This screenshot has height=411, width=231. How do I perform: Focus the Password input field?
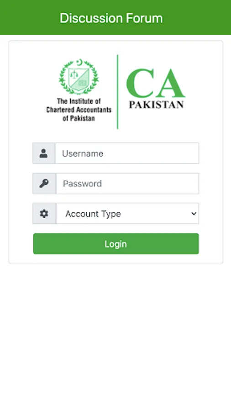(x=127, y=184)
